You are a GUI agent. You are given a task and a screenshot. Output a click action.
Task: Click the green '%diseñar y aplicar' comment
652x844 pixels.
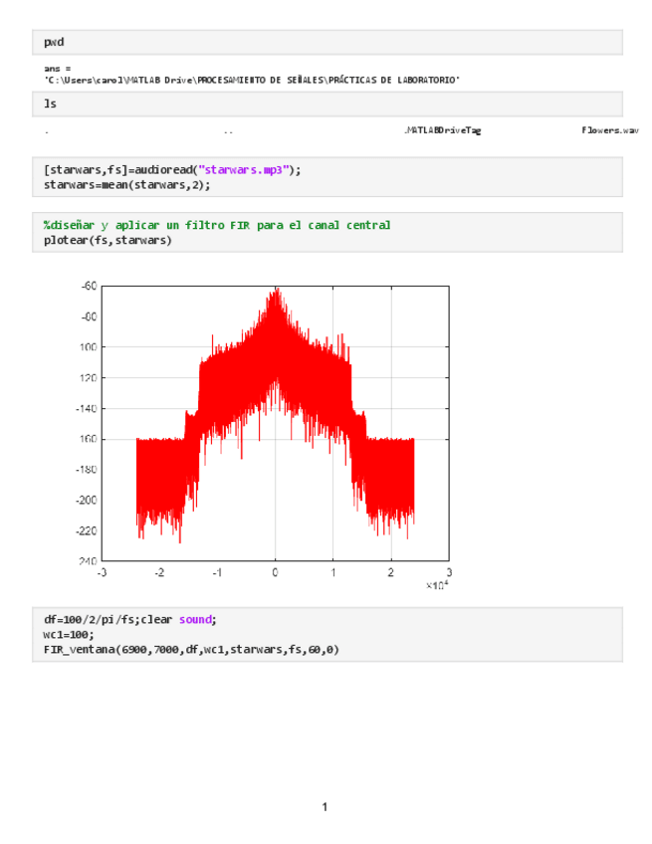click(x=217, y=225)
